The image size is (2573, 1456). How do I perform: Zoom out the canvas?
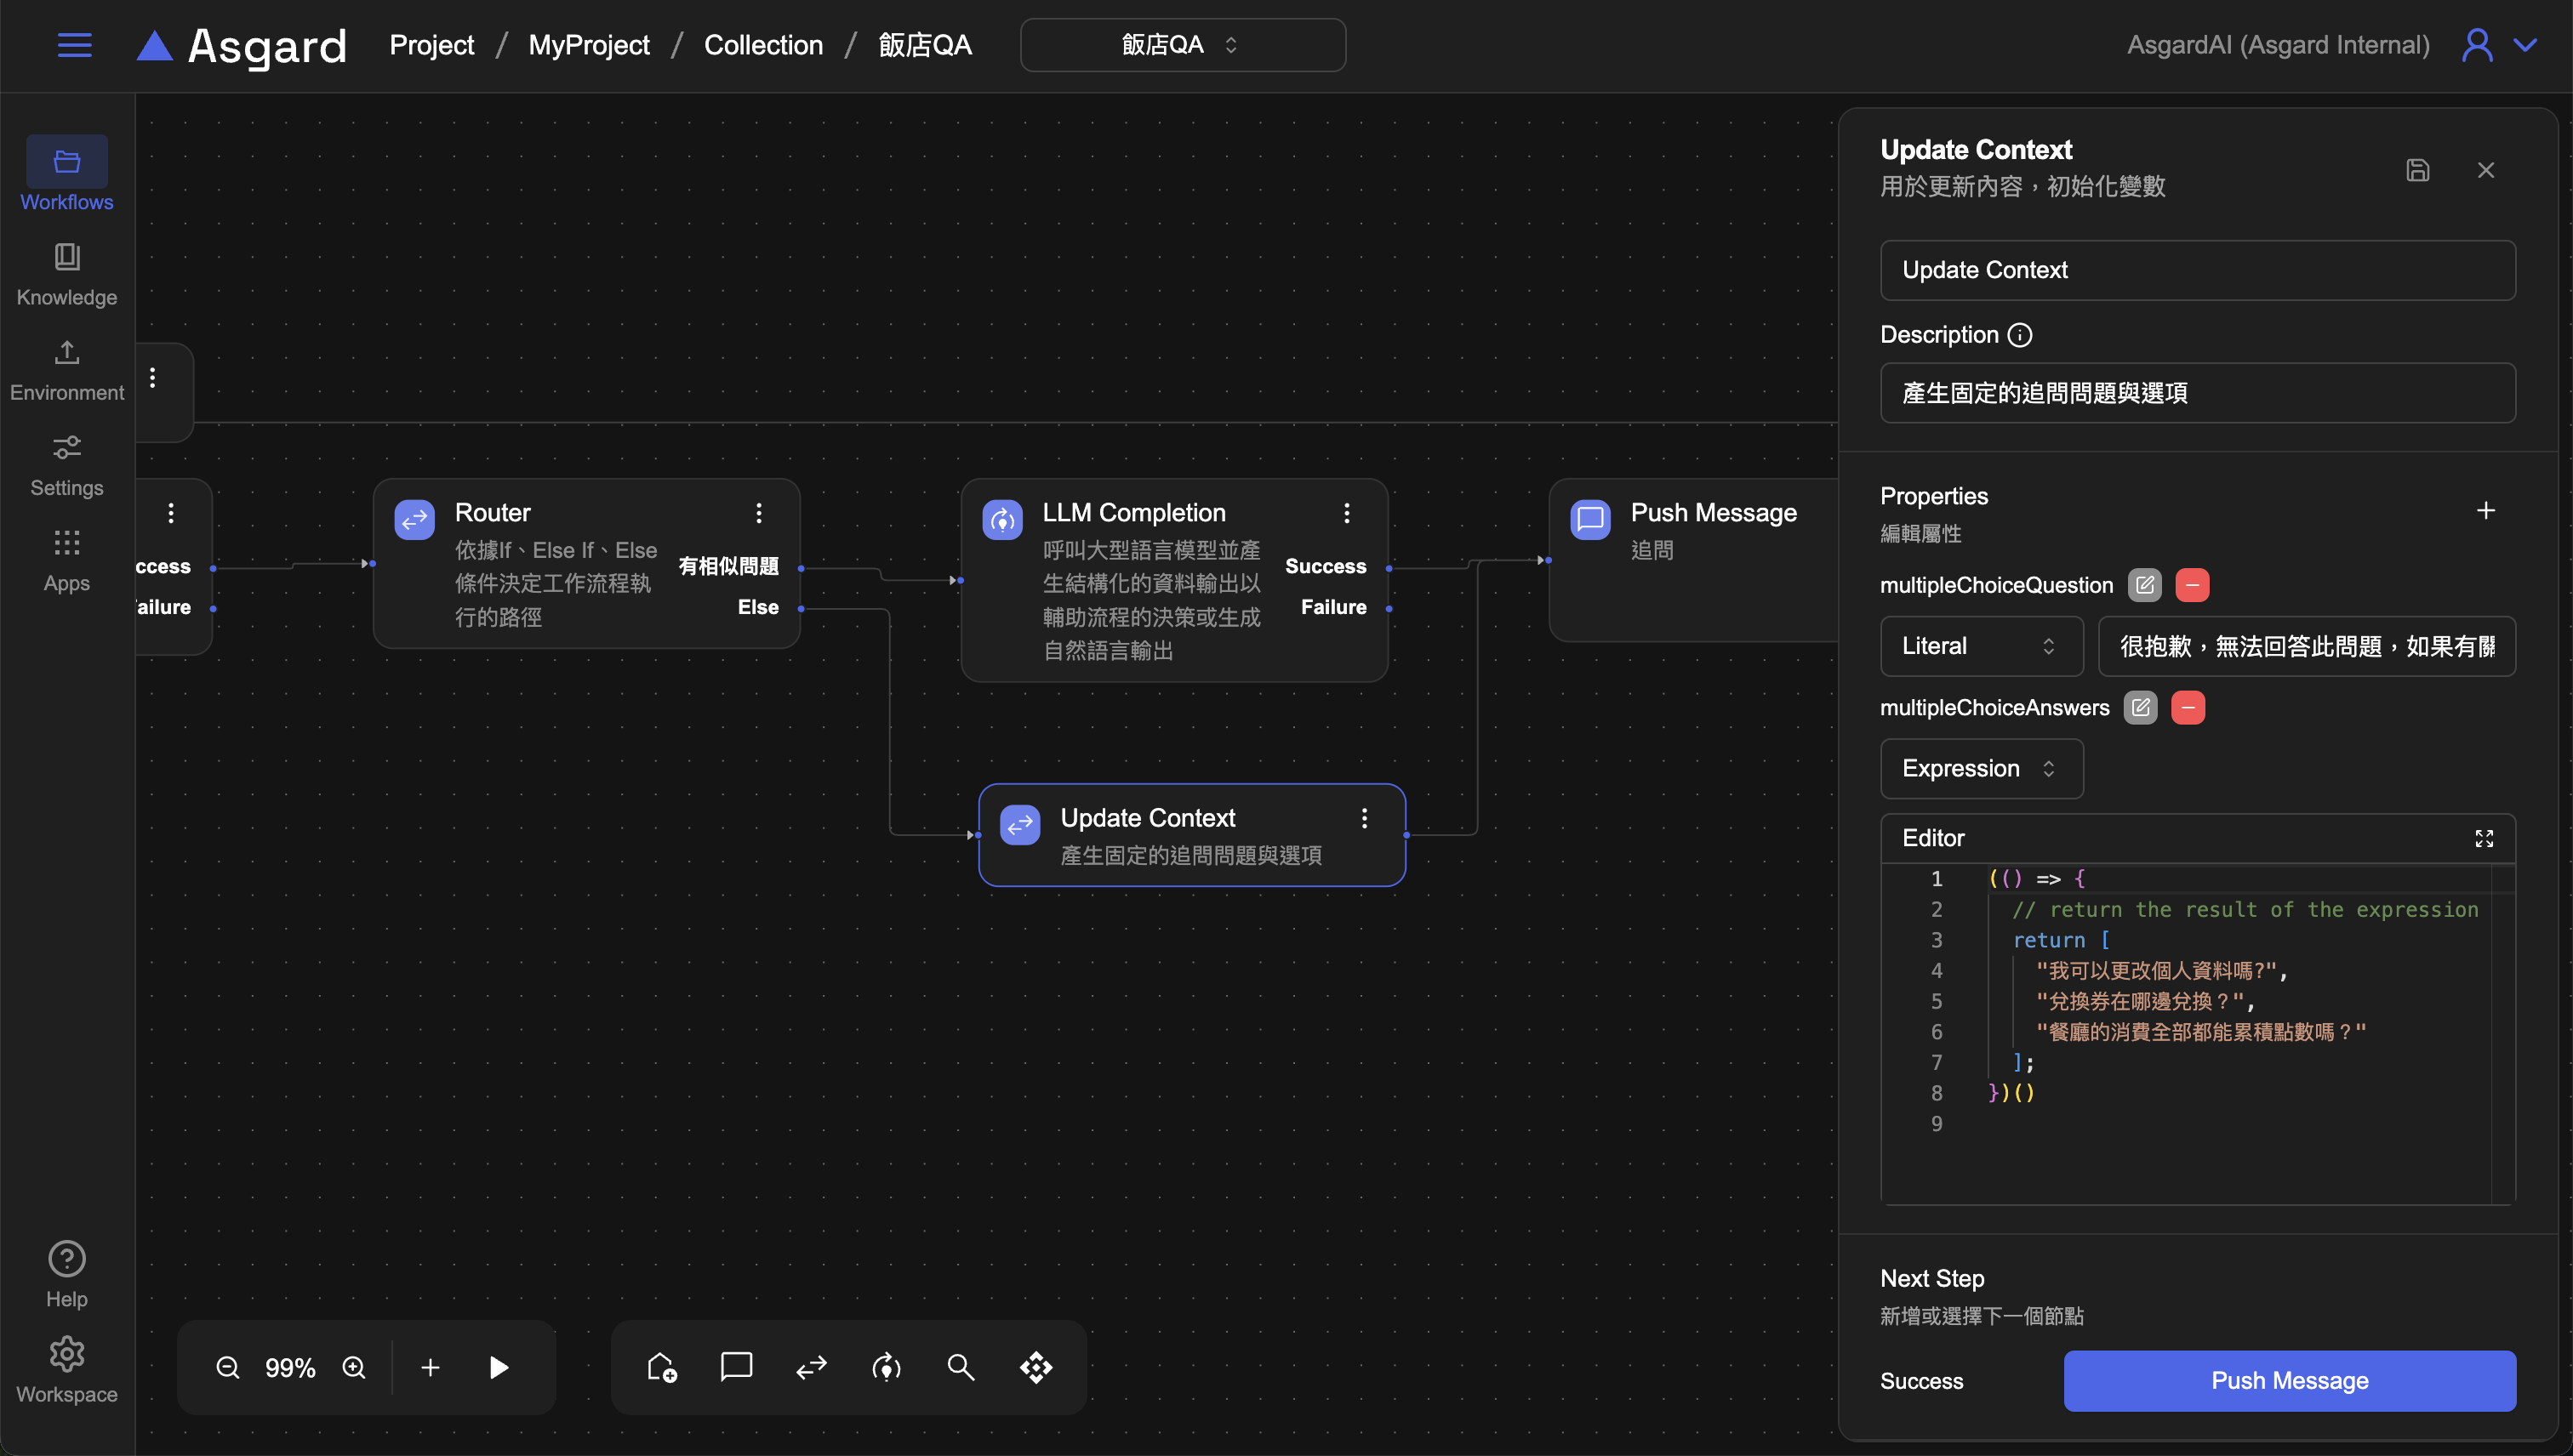pyautogui.click(x=227, y=1367)
